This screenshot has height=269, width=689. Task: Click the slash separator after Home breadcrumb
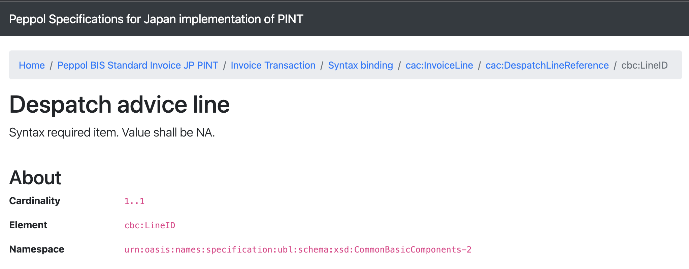pos(51,65)
